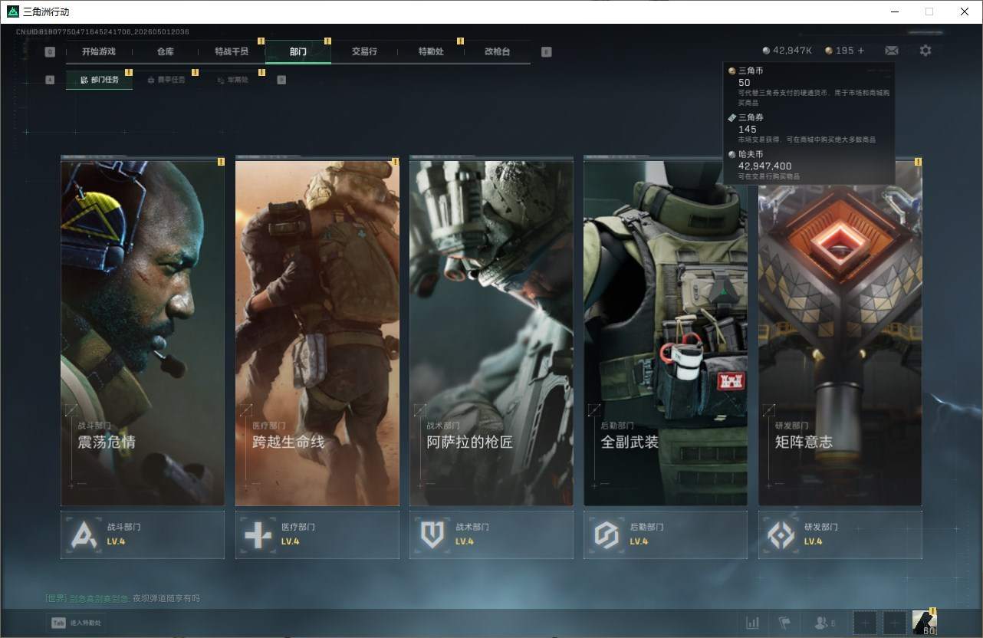Click the expand arrow on 矩阵意志 card

click(769, 411)
